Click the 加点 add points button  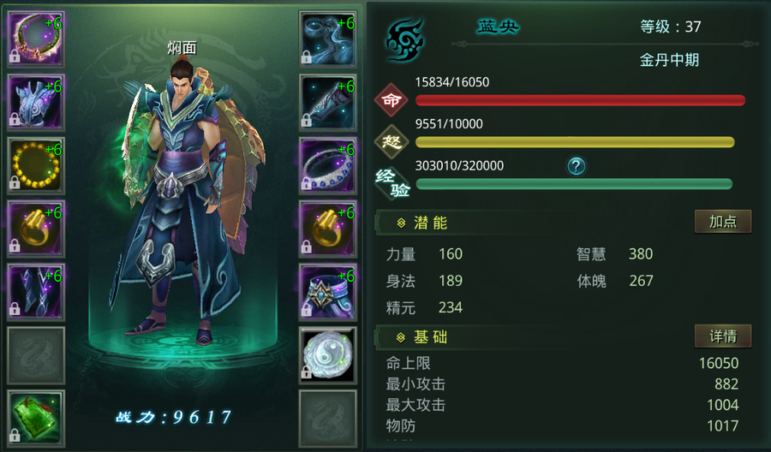723,222
